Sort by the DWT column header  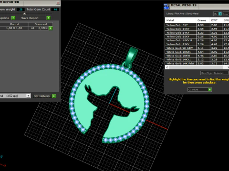point(216,20)
